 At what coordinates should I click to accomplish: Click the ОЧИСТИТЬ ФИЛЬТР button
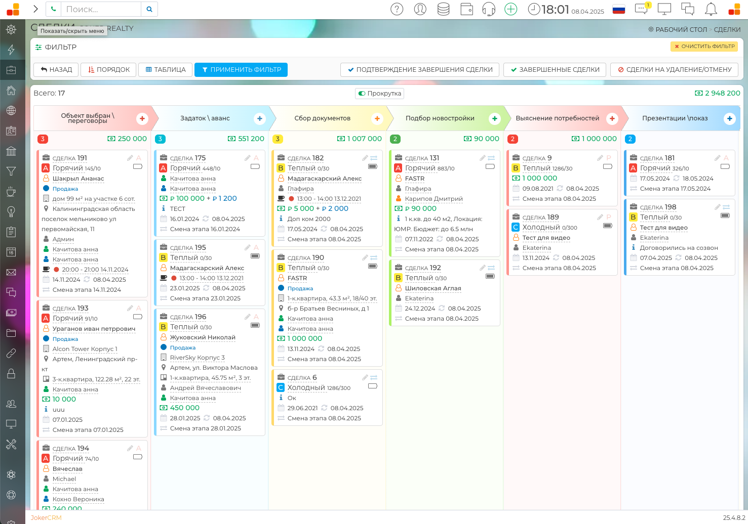704,47
